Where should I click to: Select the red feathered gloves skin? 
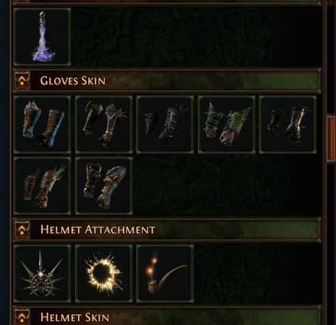click(x=42, y=186)
